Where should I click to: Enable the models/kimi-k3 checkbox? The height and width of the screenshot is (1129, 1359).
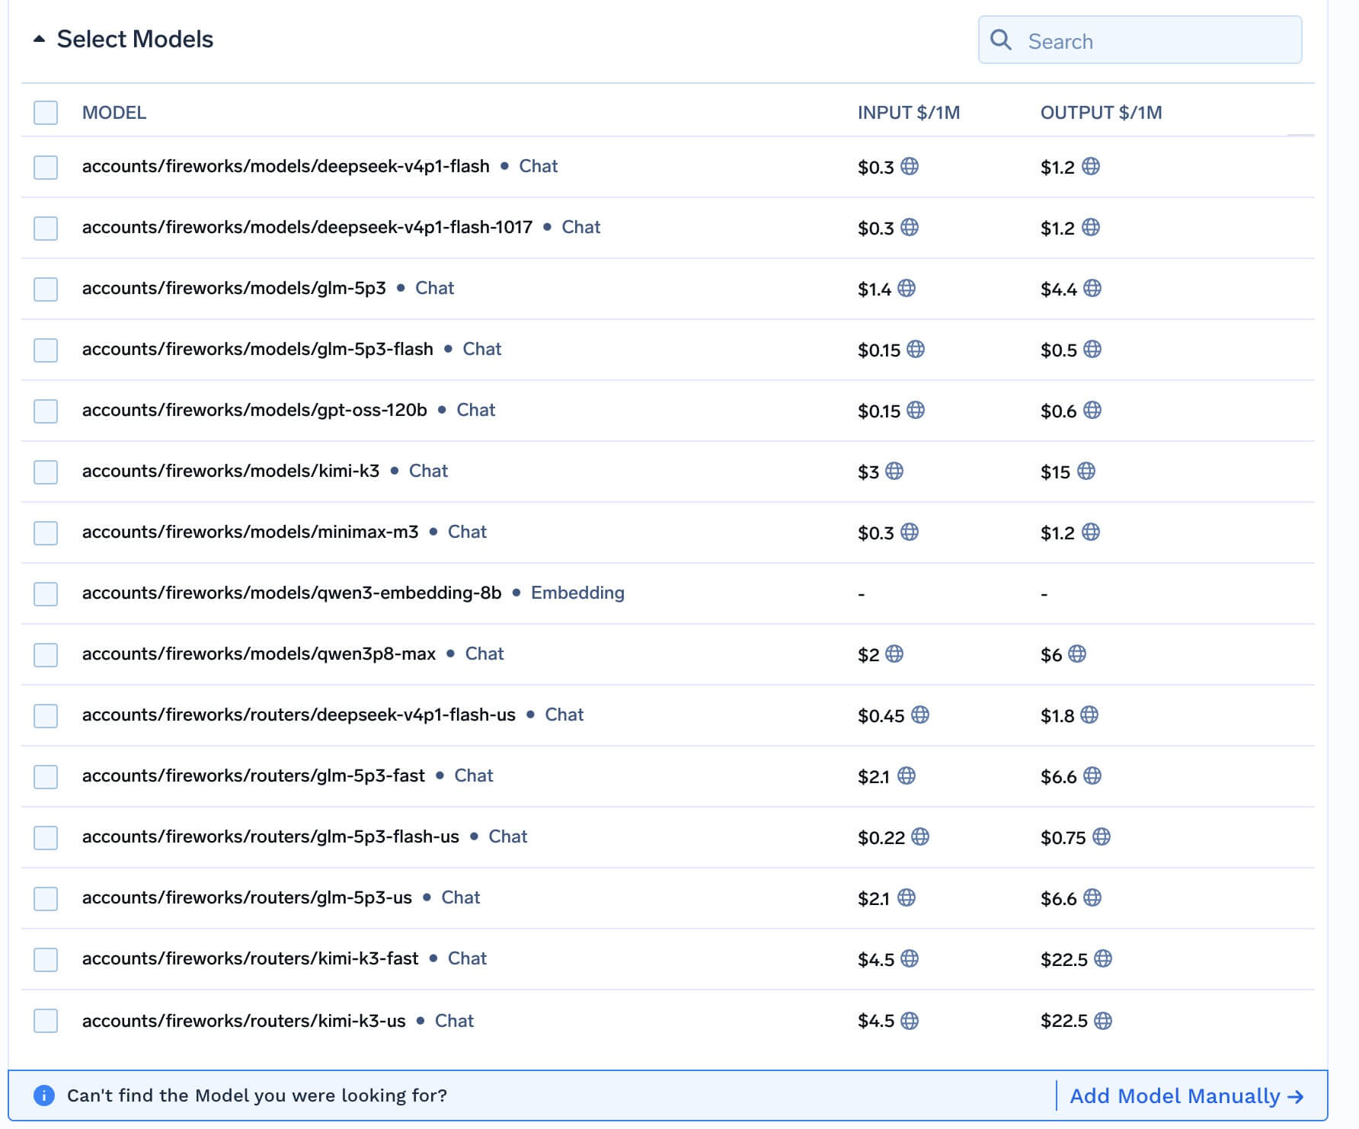tap(46, 472)
